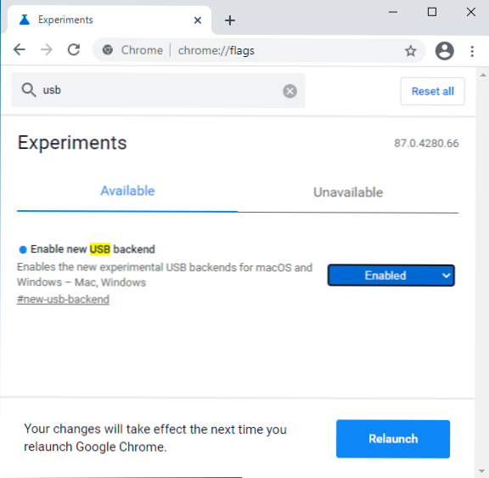Click the chrome://flags address bar
Viewport: 489px width, 478px height.
click(259, 50)
